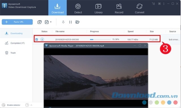This screenshot has width=181, height=108.
Task: Click the start download arrow icon
Action: point(63,22)
